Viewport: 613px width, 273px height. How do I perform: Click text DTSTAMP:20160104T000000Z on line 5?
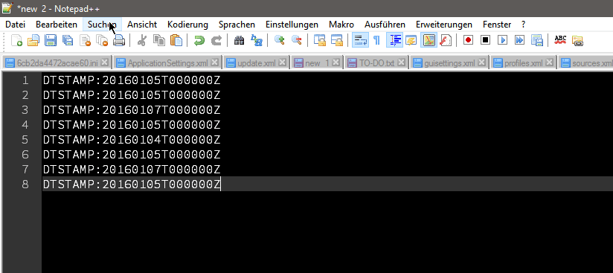click(132, 140)
